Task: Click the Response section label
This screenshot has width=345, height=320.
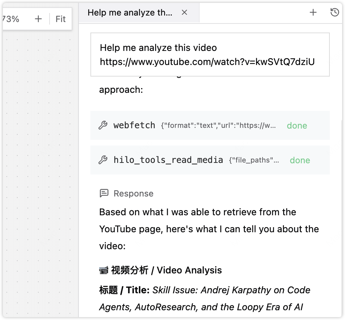Action: [133, 193]
